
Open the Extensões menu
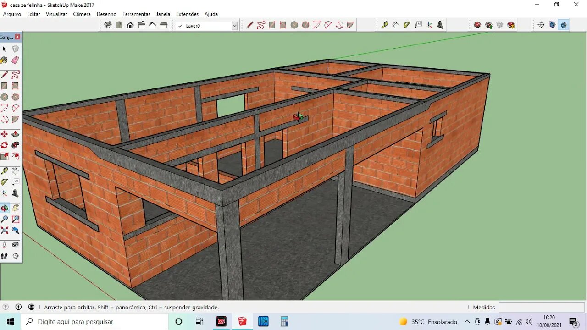point(187,14)
